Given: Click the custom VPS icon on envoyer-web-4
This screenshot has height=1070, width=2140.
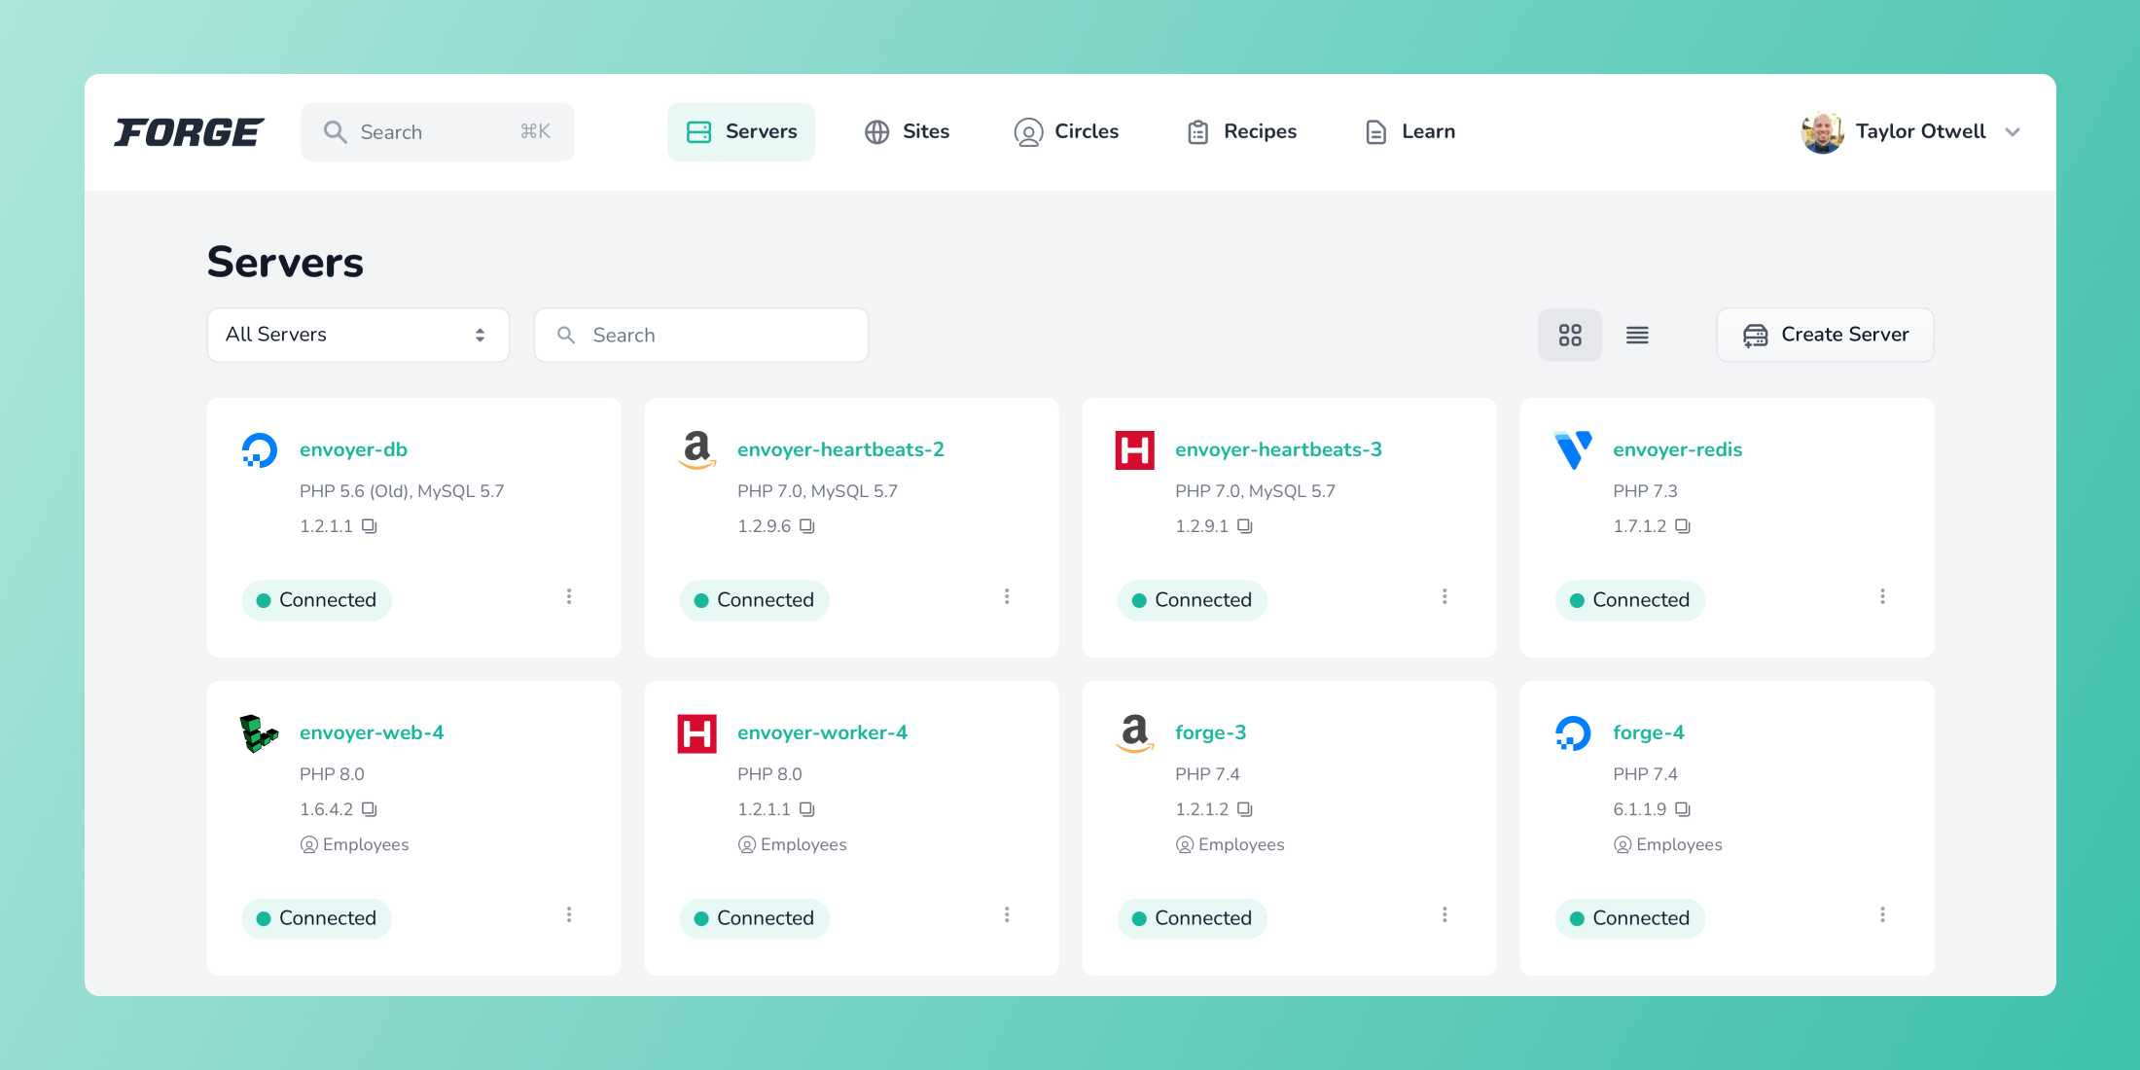Looking at the screenshot, I should pyautogui.click(x=257, y=733).
